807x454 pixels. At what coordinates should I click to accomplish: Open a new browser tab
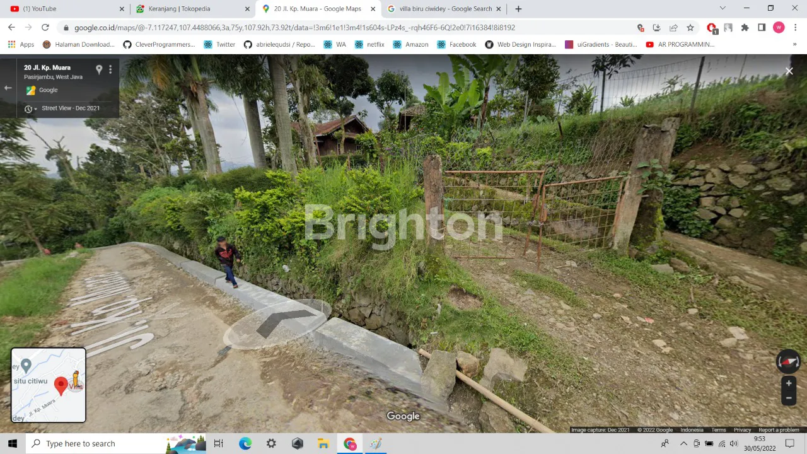pos(518,9)
